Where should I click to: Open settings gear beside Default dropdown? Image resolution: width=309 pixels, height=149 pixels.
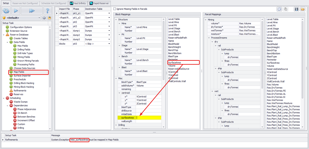click(44, 18)
